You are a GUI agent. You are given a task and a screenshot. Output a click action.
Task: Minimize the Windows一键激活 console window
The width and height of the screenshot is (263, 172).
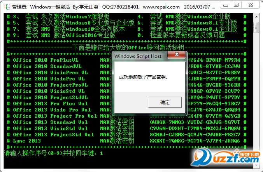click(226, 5)
